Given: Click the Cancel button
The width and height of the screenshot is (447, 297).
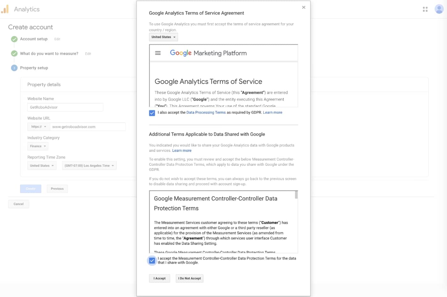Looking at the screenshot, I should [x=19, y=204].
